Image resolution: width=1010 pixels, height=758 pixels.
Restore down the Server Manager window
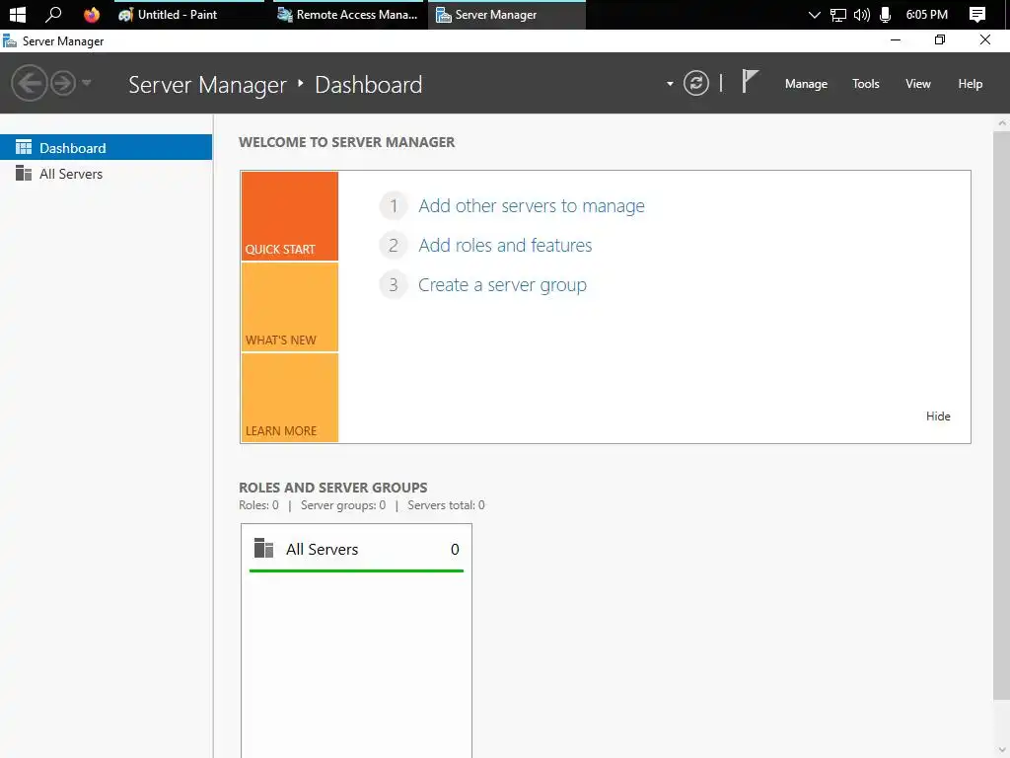click(x=940, y=39)
